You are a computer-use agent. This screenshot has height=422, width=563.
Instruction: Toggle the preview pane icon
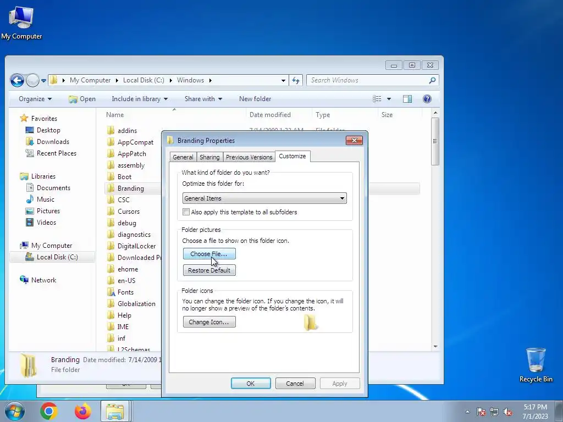407,99
